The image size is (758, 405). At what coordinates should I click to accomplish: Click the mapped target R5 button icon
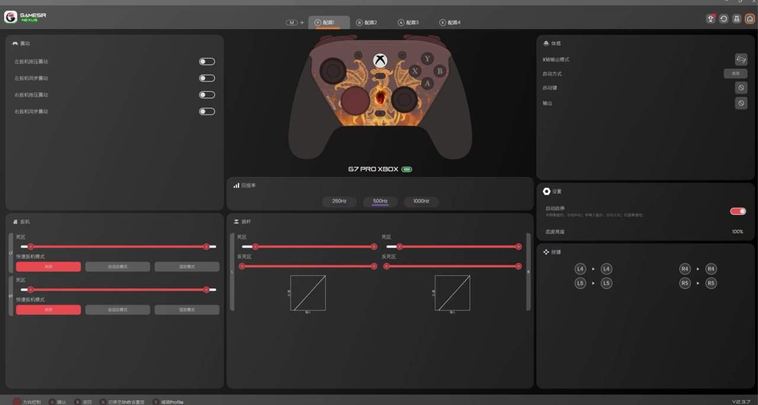[711, 283]
